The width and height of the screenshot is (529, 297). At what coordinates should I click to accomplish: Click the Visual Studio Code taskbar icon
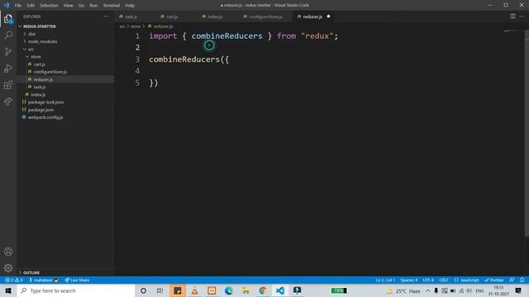point(279,290)
